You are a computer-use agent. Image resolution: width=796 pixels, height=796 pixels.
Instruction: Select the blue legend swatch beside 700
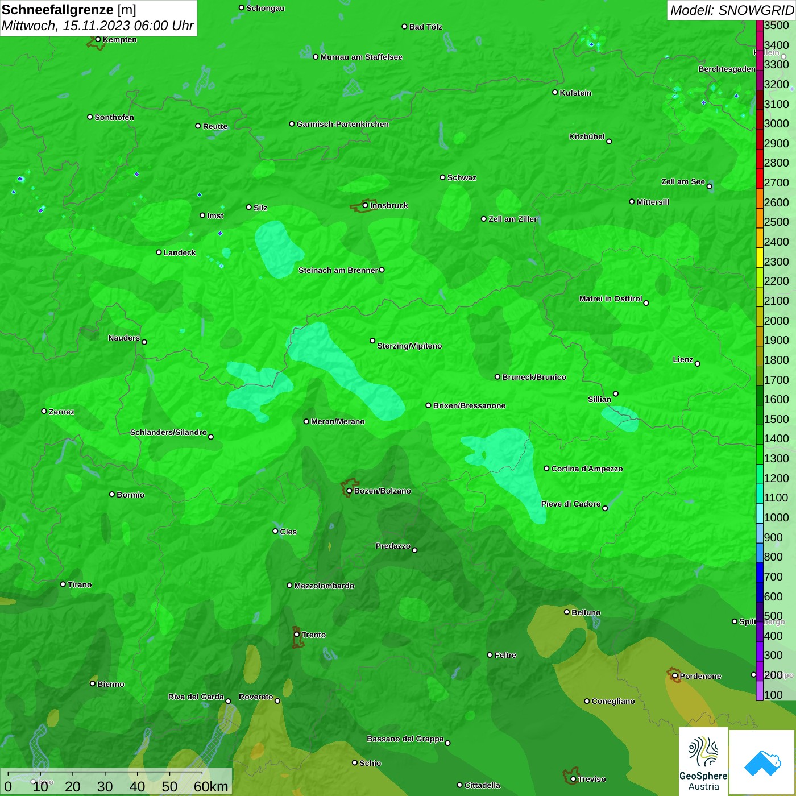click(760, 573)
